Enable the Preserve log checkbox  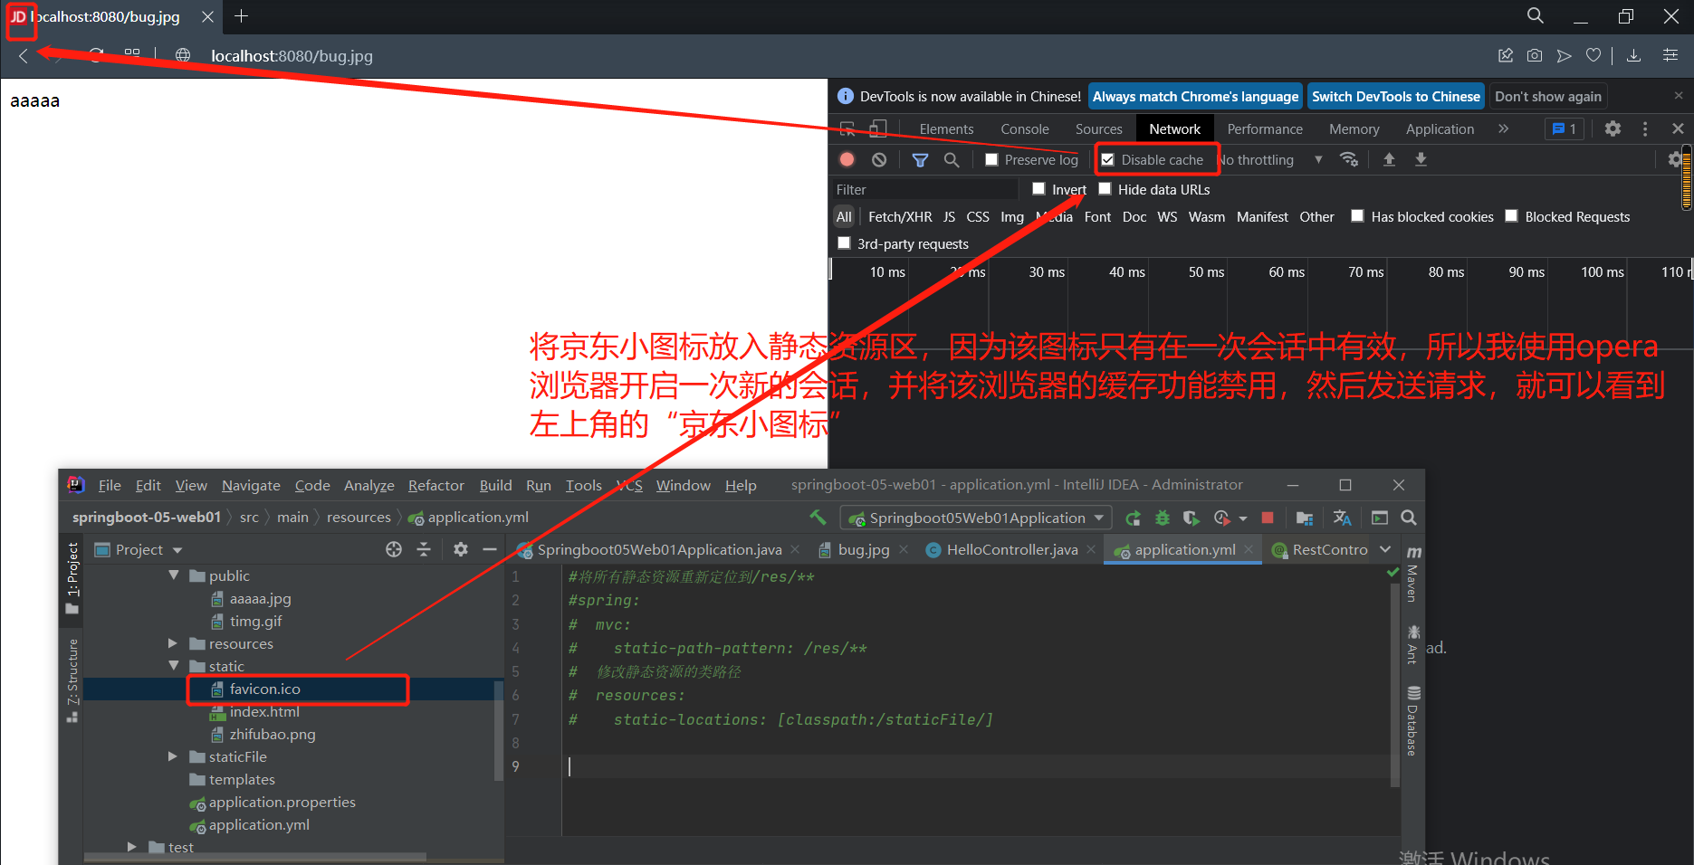pyautogui.click(x=991, y=159)
